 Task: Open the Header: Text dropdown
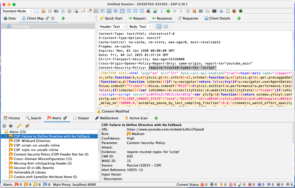tap(112, 26)
